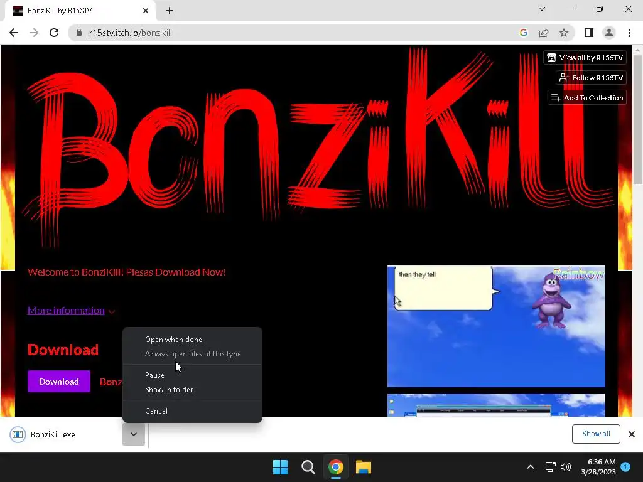Close the BonziKill by R15STV tab

146,11
